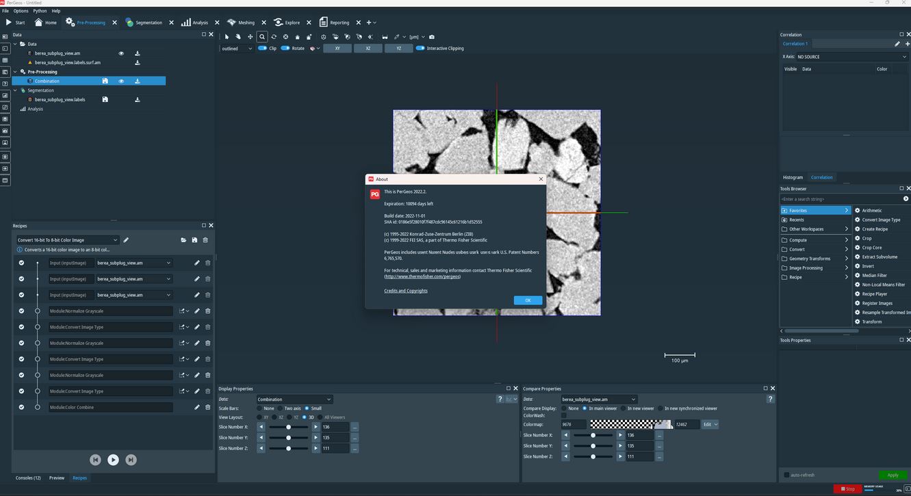This screenshot has width=911, height=496.
Task: Click the Stop button in status bar
Action: (x=847, y=488)
